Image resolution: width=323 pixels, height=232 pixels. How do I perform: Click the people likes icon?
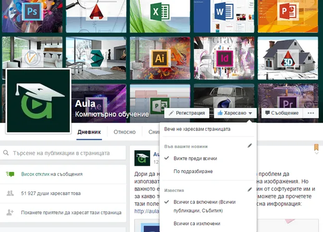[10, 193]
